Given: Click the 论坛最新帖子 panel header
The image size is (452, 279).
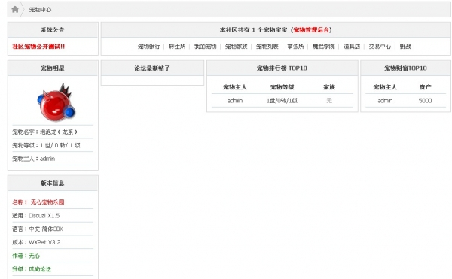Looking at the screenshot, I should coord(152,68).
